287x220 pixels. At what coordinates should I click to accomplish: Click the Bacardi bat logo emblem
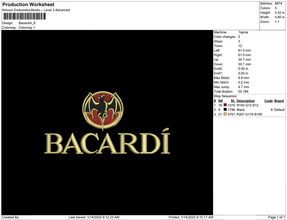tap(103, 111)
